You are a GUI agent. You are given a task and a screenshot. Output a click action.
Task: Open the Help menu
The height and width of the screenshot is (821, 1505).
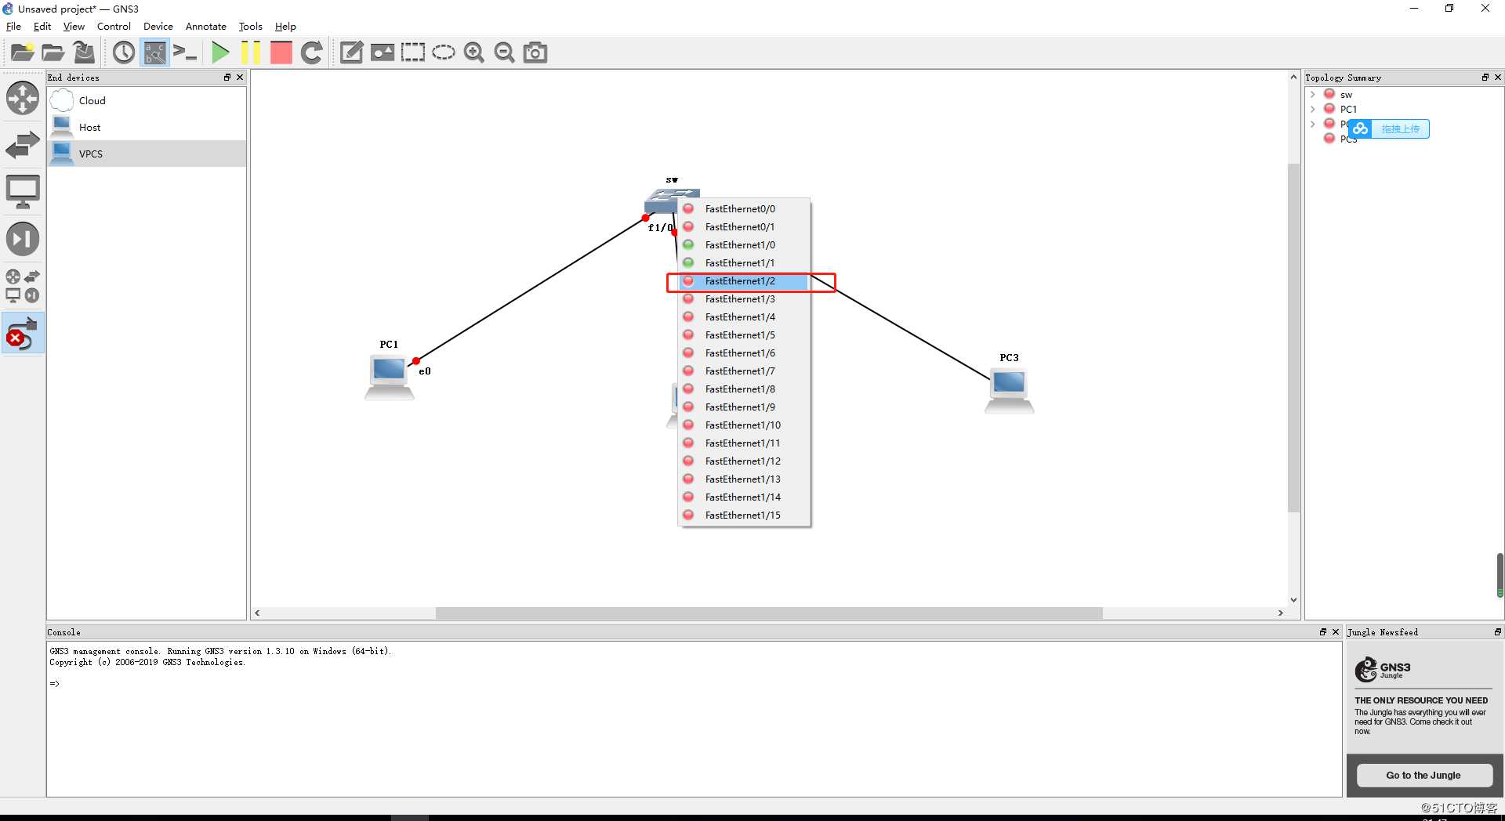[285, 26]
